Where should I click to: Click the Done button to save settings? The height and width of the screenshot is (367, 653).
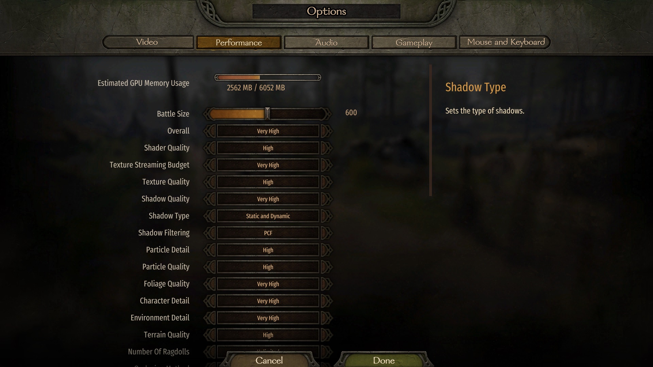click(x=383, y=361)
